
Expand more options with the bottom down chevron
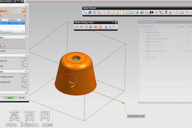[26, 93]
